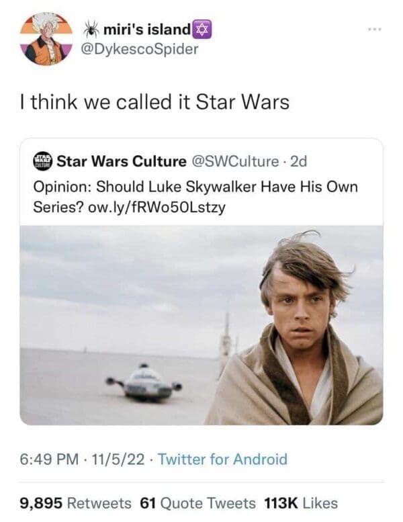View the 113K Likes list

point(300,503)
